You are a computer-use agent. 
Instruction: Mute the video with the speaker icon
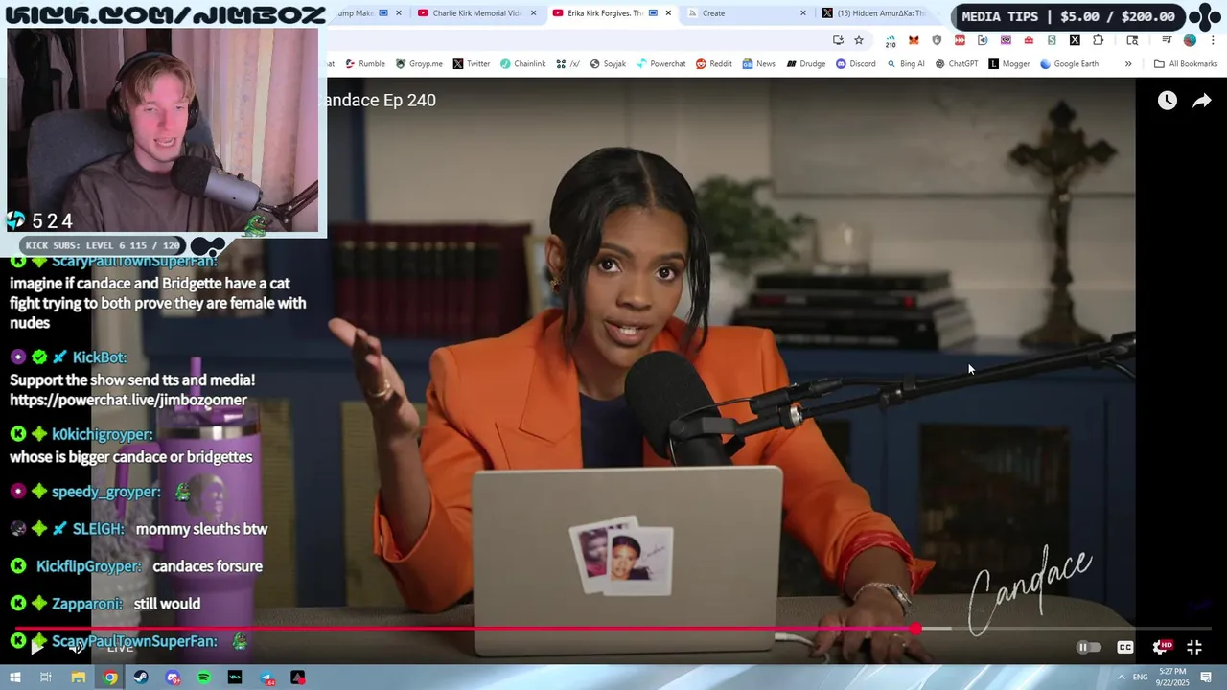pos(77,647)
